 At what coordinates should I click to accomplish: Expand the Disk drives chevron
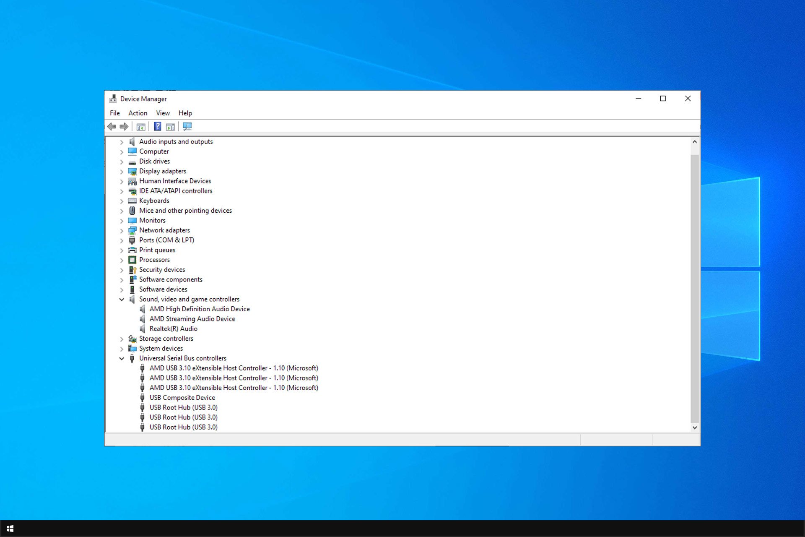pyautogui.click(x=122, y=162)
